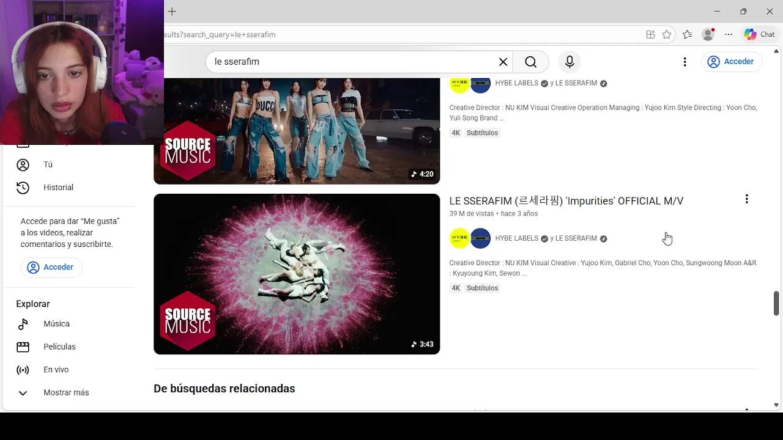Viewport: 783px width, 440px height.
Task: Open HYBE LABELS channel on top result
Action: [x=516, y=83]
